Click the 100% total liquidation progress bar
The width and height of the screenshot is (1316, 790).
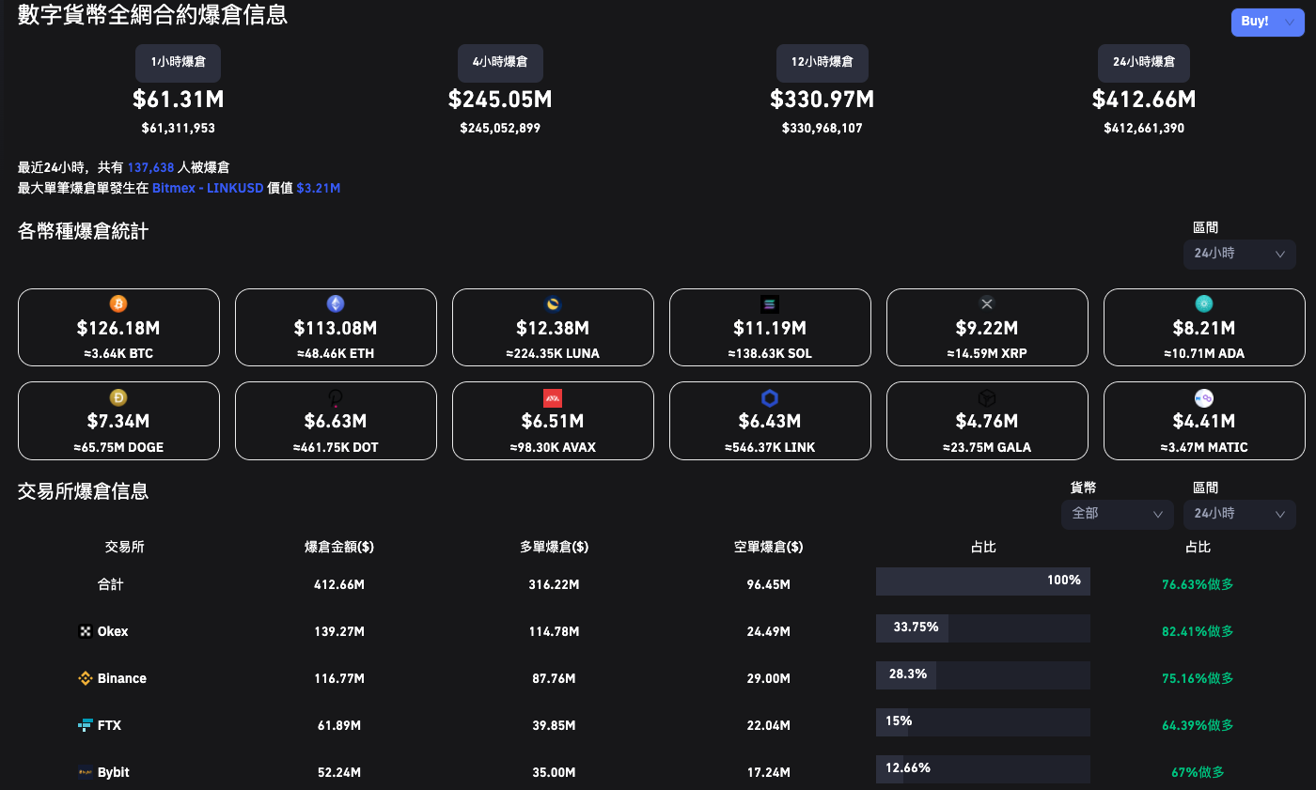[982, 581]
